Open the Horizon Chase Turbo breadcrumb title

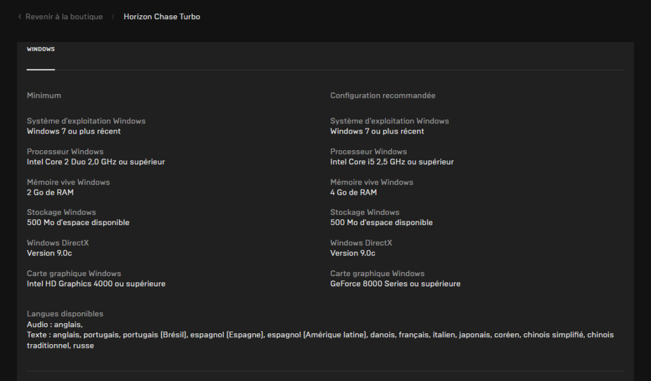click(162, 17)
